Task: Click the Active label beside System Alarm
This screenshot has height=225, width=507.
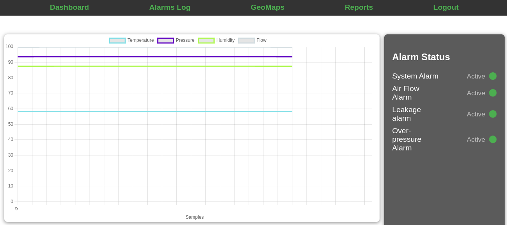Action: [x=476, y=76]
